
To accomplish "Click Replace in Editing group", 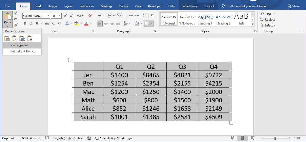I will [268, 19].
